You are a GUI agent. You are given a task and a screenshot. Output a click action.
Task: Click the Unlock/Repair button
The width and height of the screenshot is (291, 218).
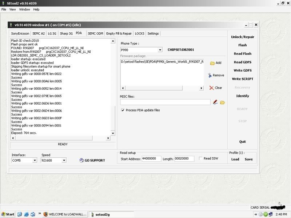click(x=242, y=37)
